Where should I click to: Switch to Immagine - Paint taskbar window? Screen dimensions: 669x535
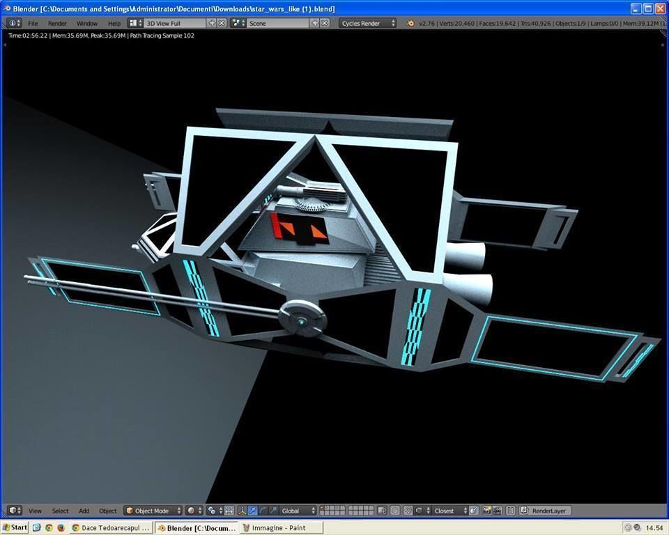tap(281, 528)
